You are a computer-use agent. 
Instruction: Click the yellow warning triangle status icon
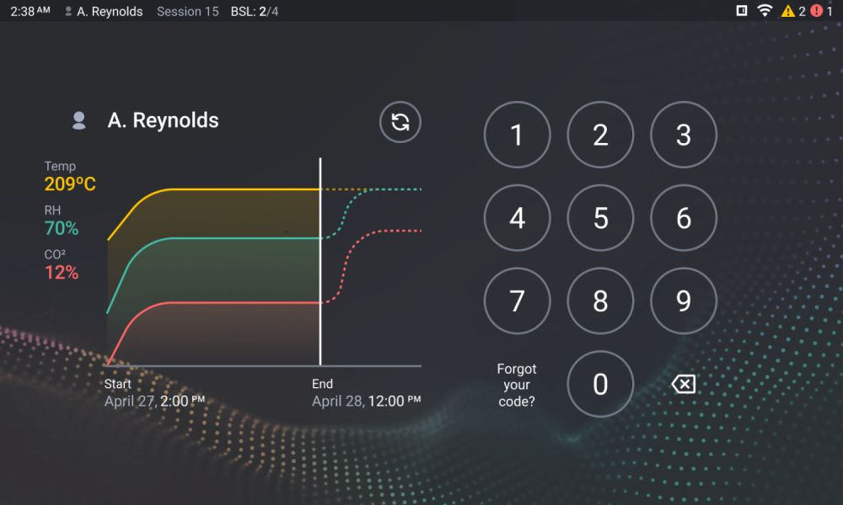[x=787, y=12]
